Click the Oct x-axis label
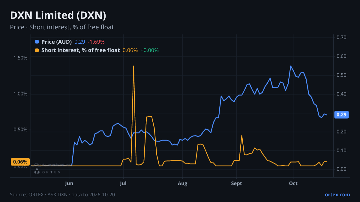Viewport: 360px width, 202px height. pyautogui.click(x=293, y=183)
